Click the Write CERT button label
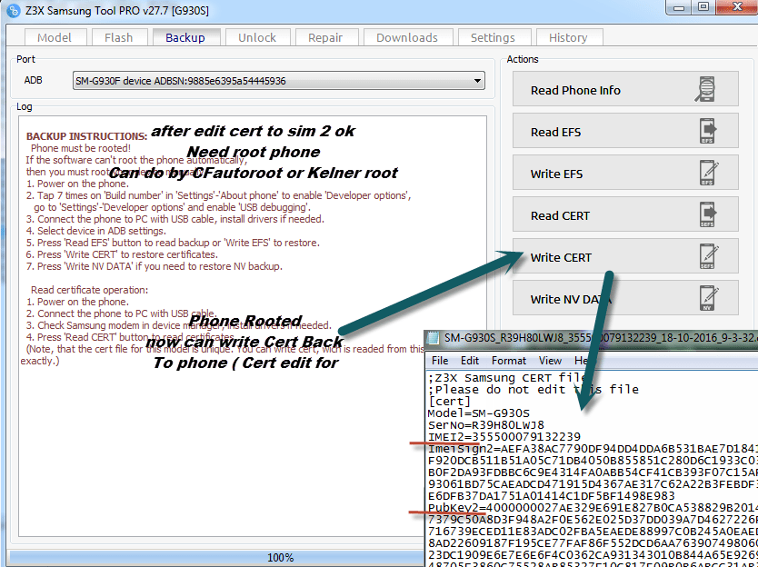This screenshot has height=567, width=758. (x=561, y=258)
